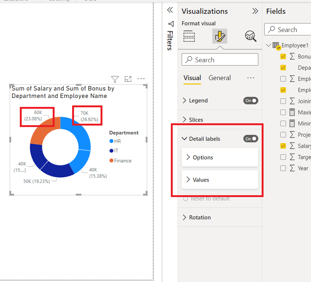Collapse the Visualizations pane using double arrows
The image size is (311, 282).
click(255, 11)
